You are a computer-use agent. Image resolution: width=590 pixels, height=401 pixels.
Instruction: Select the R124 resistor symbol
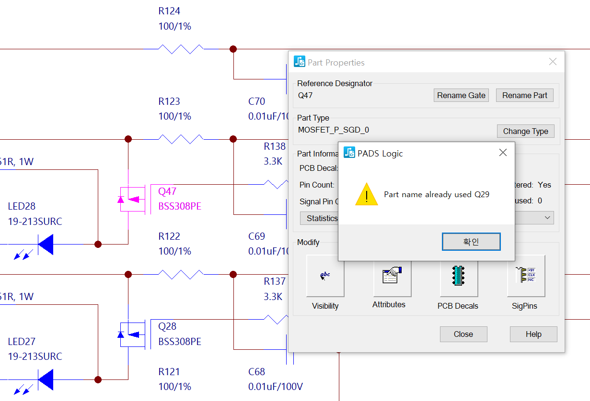[x=181, y=49]
